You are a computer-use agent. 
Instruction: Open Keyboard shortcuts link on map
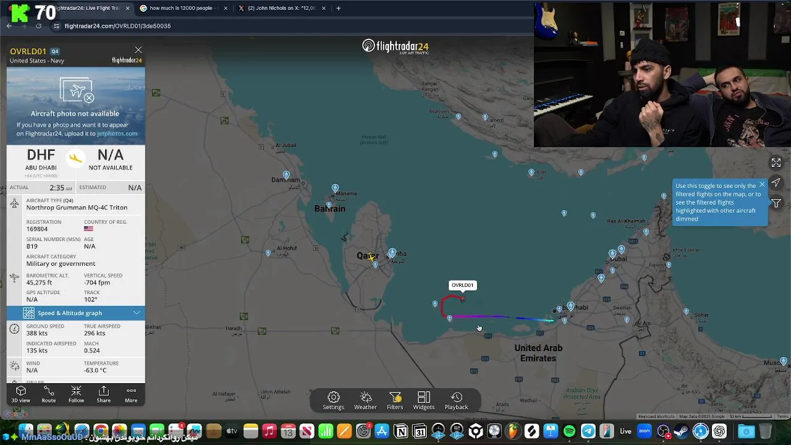(x=656, y=417)
